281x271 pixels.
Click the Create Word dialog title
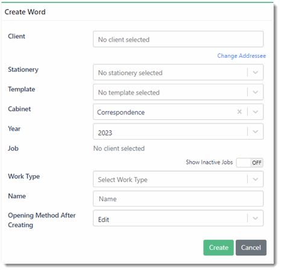[25, 12]
